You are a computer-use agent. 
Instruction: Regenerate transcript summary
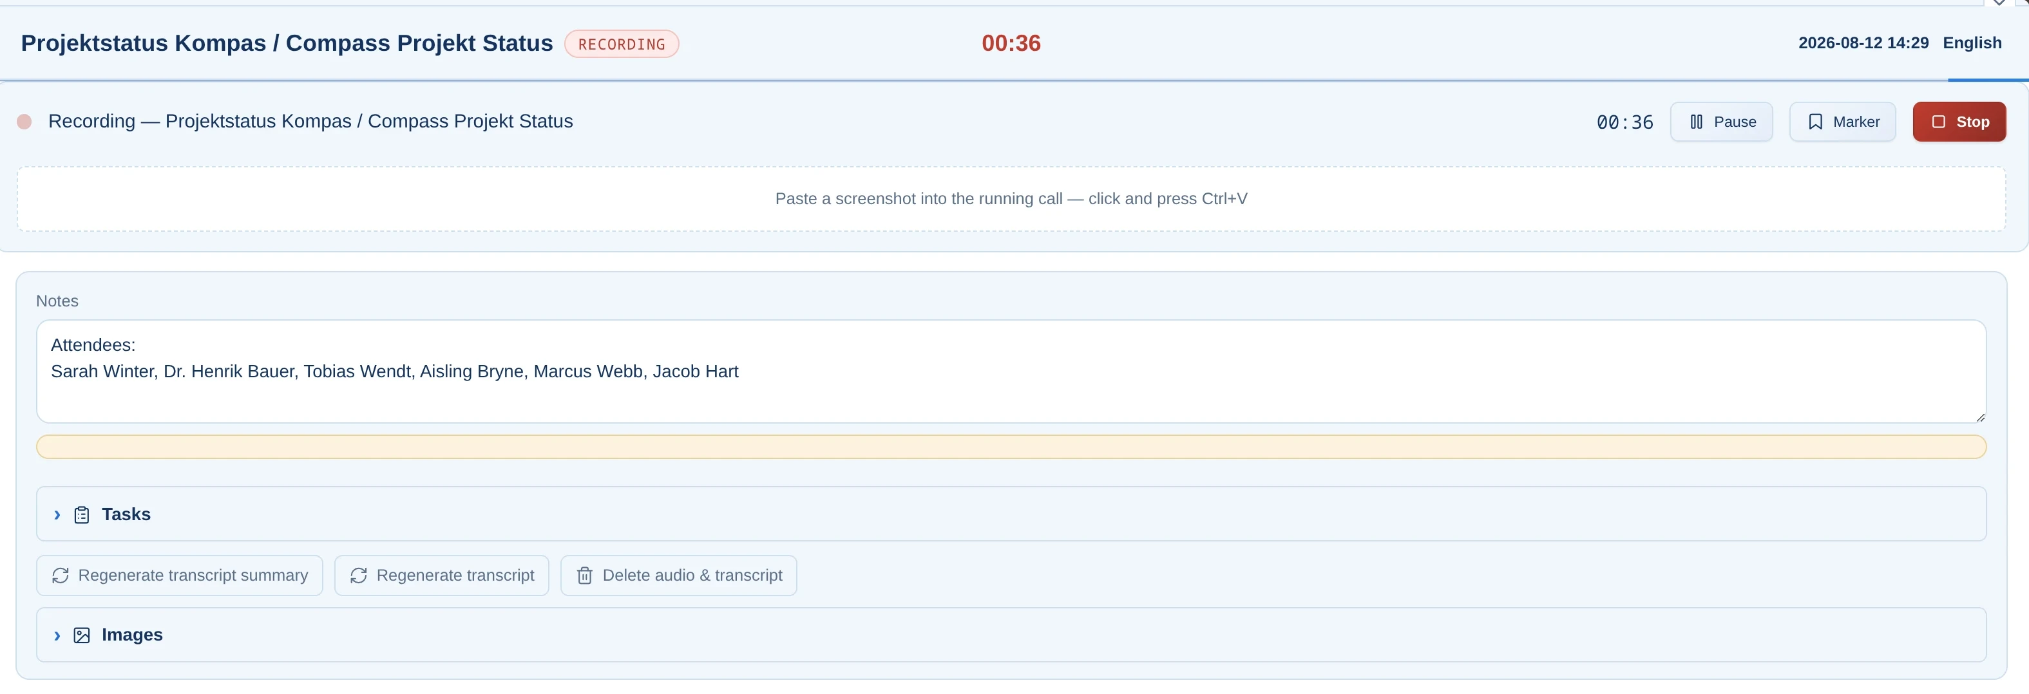pyautogui.click(x=180, y=576)
